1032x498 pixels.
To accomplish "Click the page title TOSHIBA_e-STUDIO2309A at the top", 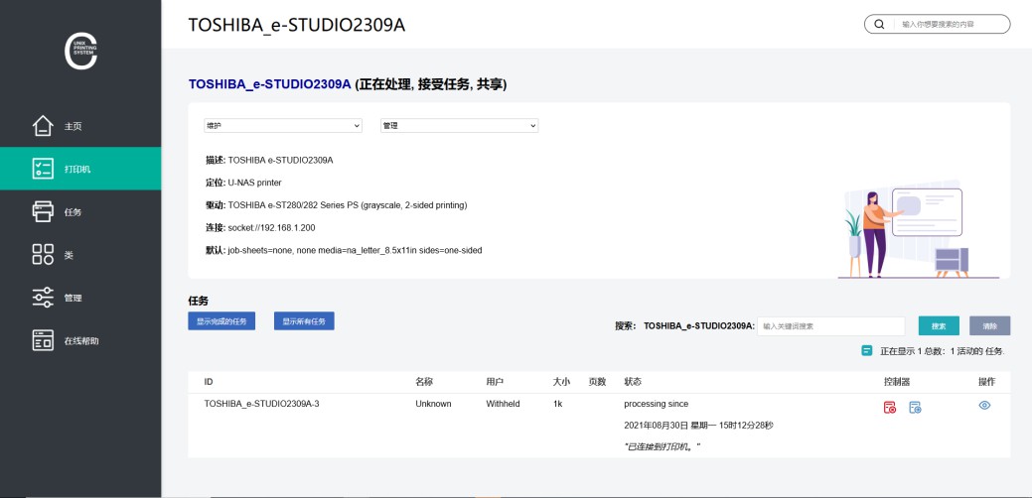I will (x=297, y=25).
